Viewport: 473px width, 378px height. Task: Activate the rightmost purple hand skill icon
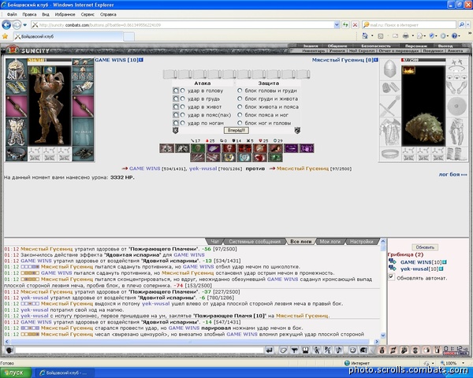point(307,148)
